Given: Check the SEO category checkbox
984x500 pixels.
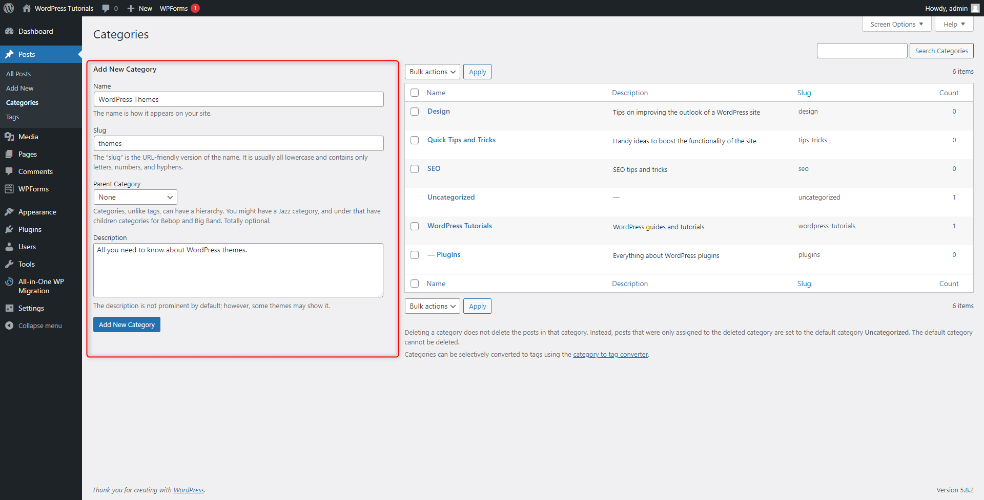Looking at the screenshot, I should click(415, 169).
